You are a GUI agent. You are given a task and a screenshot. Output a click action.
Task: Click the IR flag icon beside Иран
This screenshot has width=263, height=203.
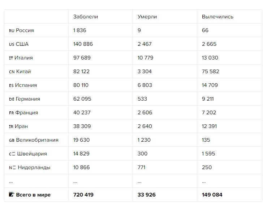coord(11,127)
